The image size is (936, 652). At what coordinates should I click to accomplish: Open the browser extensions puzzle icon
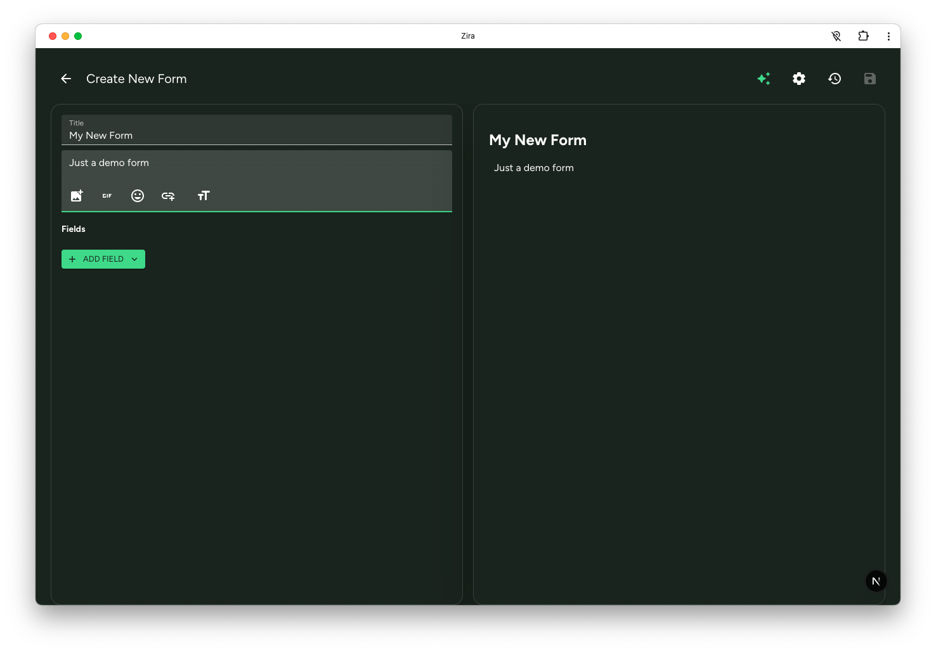(863, 36)
